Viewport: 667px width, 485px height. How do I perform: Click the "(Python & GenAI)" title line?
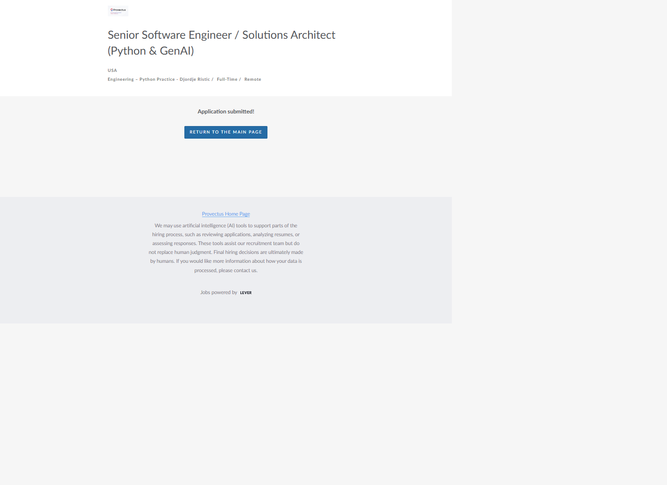[x=151, y=51]
